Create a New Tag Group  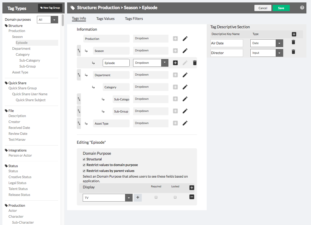50,8
